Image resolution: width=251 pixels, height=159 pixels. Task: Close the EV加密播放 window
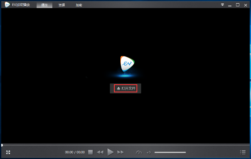[x=245, y=5]
